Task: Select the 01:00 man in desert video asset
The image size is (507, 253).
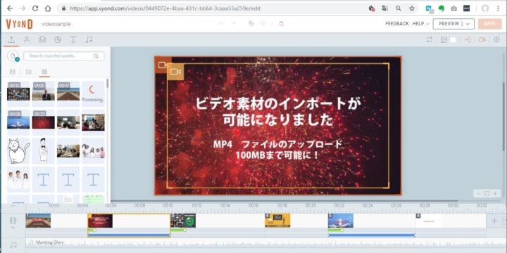Action: pyautogui.click(x=44, y=93)
